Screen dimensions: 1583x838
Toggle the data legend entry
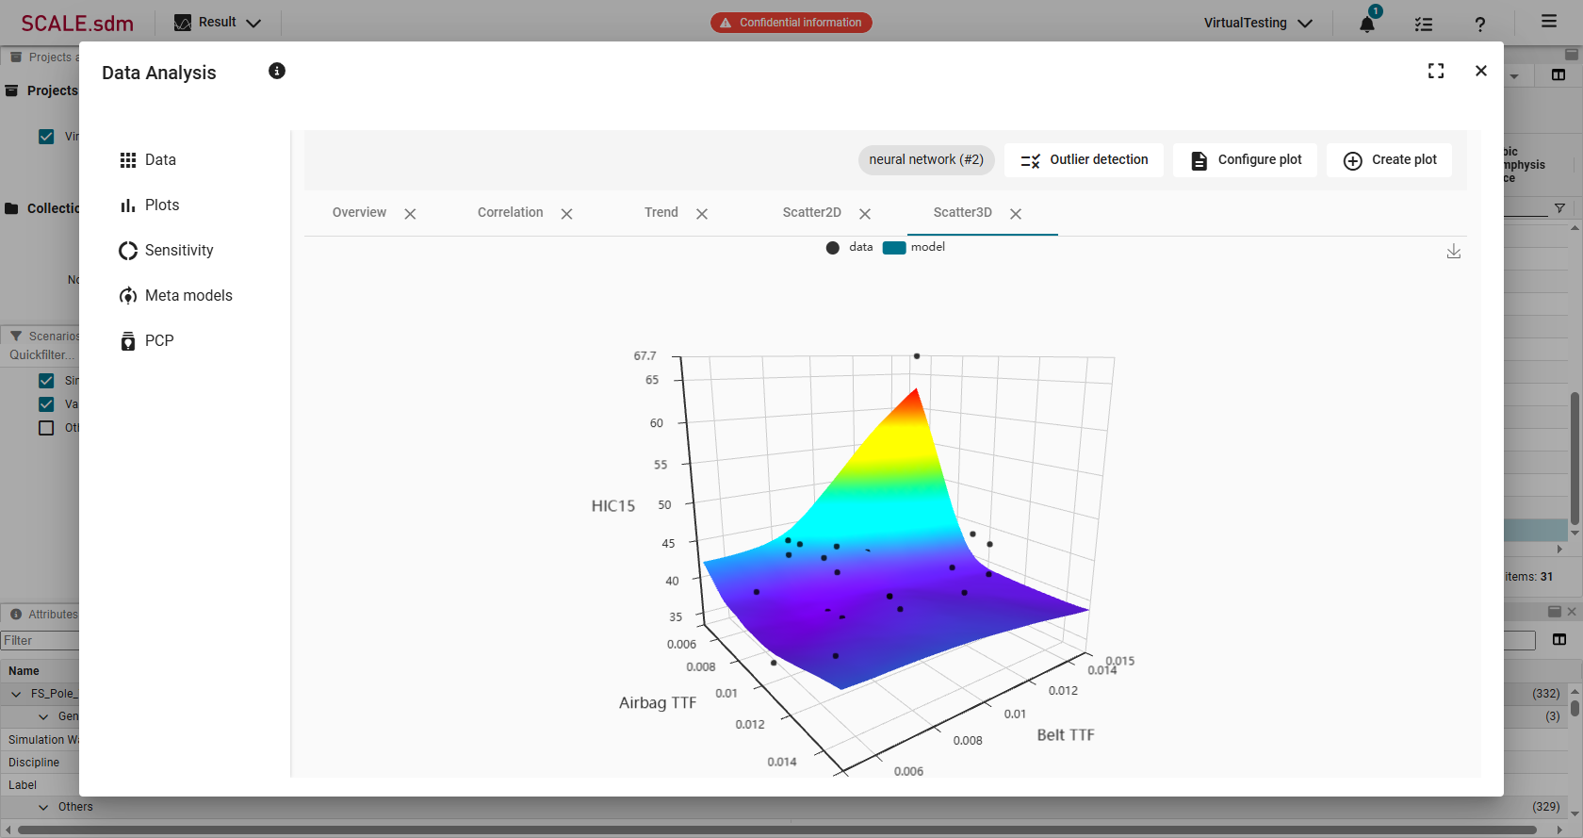click(x=849, y=247)
